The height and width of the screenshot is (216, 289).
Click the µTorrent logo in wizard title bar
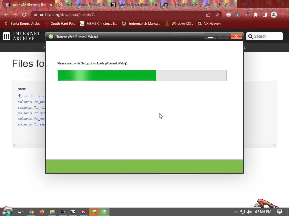(51, 37)
